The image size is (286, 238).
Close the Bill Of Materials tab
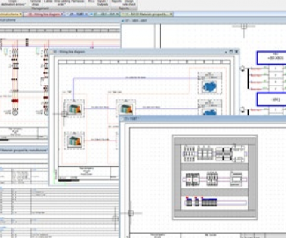(x=171, y=14)
